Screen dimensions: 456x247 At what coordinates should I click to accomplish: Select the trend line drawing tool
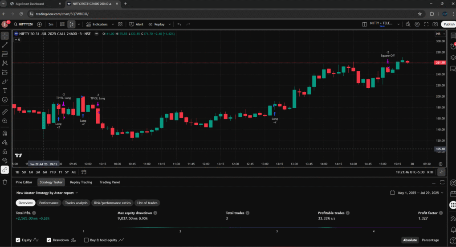(x=5, y=45)
